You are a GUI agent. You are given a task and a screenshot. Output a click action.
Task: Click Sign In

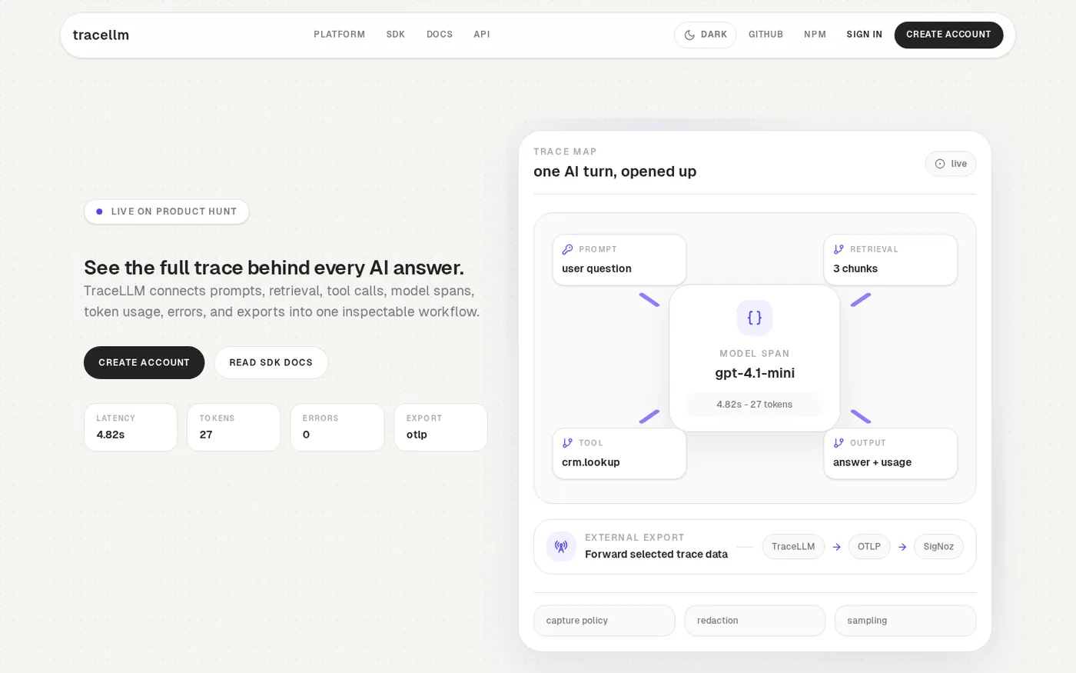(x=864, y=35)
